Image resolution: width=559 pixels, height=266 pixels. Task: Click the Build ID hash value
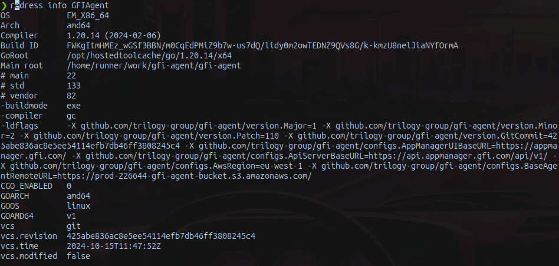262,45
